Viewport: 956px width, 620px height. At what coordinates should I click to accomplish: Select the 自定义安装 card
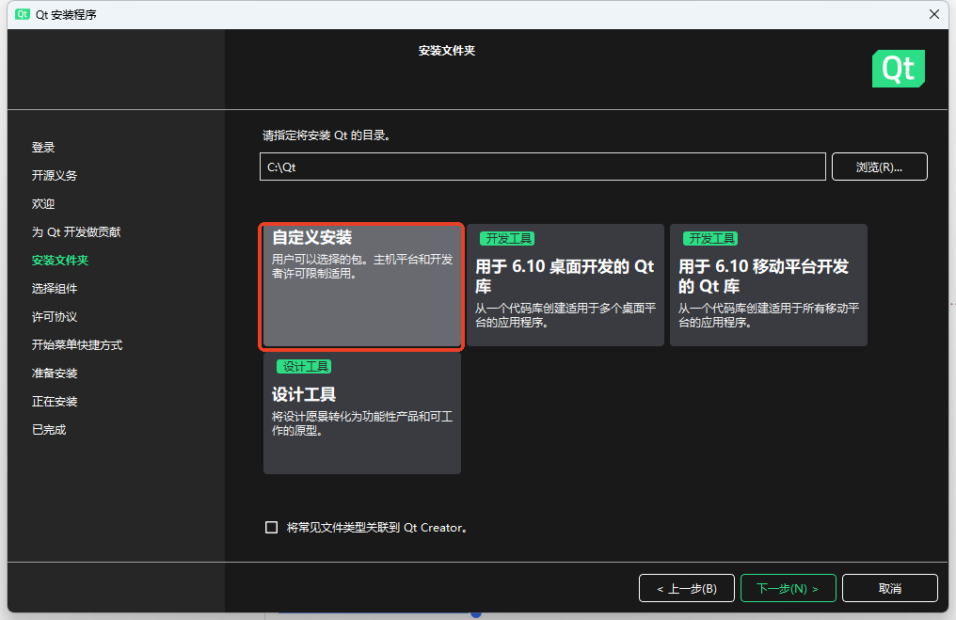pos(361,287)
